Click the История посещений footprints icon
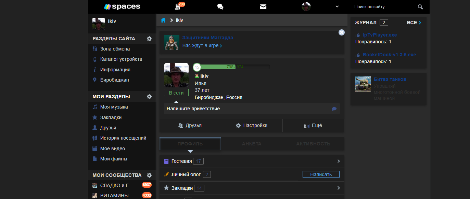Viewport: 470px width, 199px height. point(95,138)
